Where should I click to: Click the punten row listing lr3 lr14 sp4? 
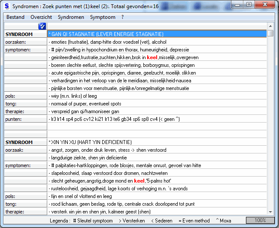pyautogui.click(x=157, y=119)
